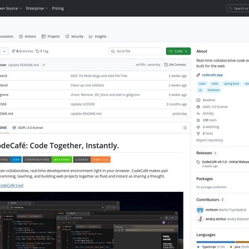Click Andry-Arthur avatar image
The image size is (249, 249).
pyautogui.click(x=200, y=219)
